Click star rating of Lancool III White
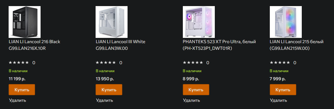334x109 pixels. coord(106,63)
